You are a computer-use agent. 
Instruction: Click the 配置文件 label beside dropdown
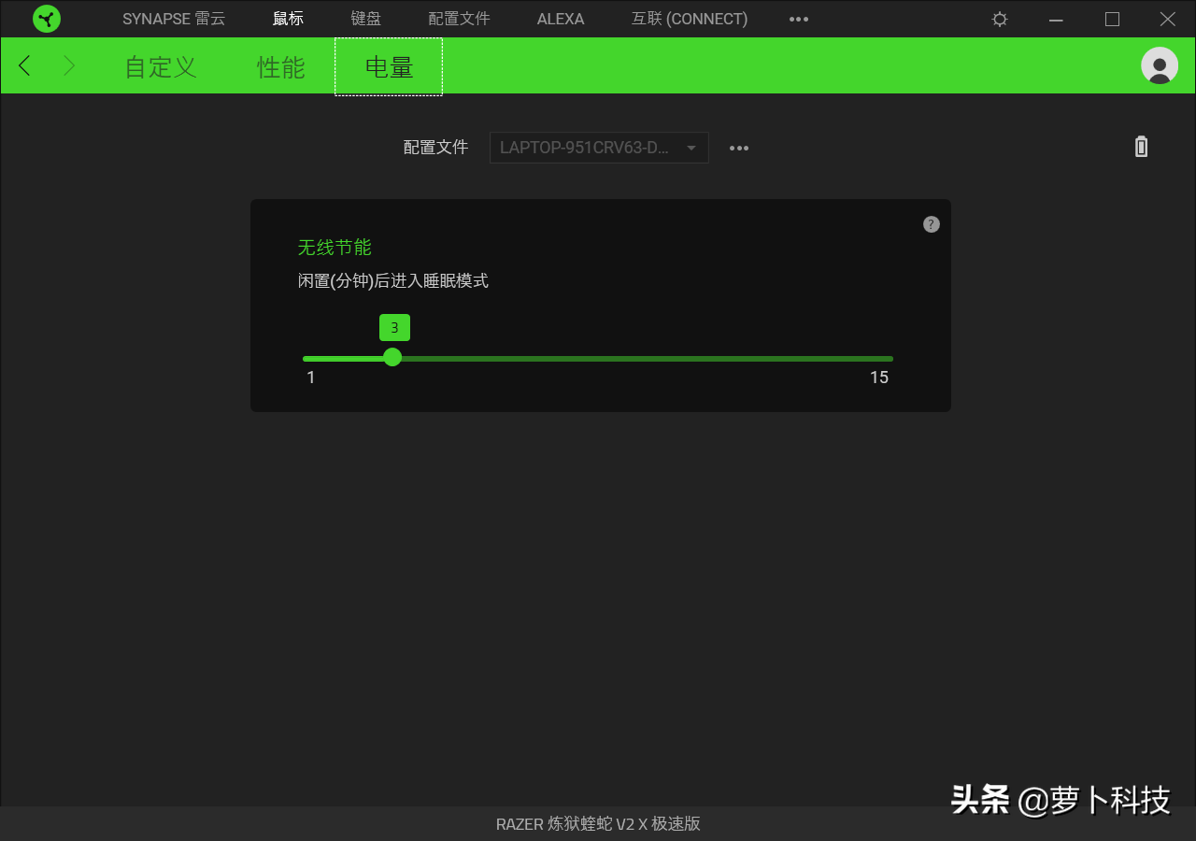435,148
